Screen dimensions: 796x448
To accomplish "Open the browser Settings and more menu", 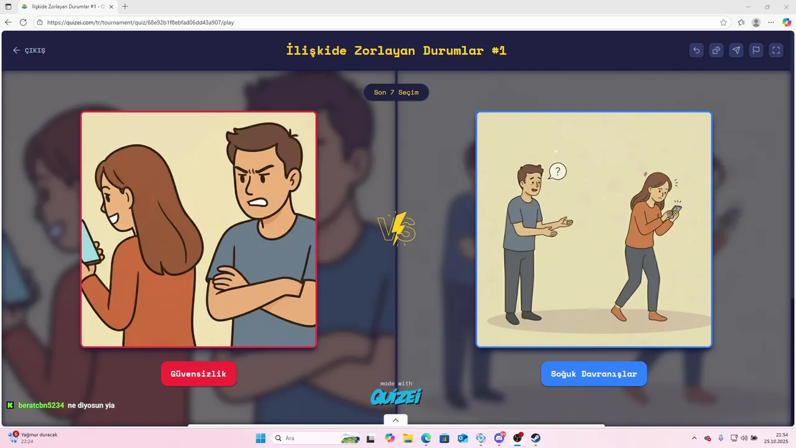I will [x=771, y=22].
